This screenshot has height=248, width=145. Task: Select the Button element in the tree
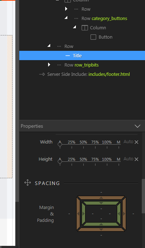point(105,37)
